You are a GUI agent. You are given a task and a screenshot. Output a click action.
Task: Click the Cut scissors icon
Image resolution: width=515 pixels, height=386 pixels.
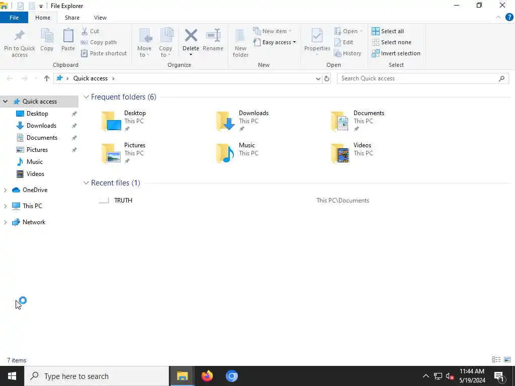click(x=84, y=31)
